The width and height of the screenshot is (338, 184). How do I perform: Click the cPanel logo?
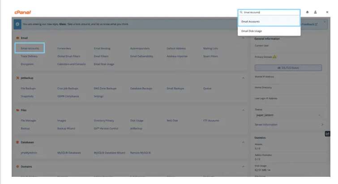tap(22, 12)
